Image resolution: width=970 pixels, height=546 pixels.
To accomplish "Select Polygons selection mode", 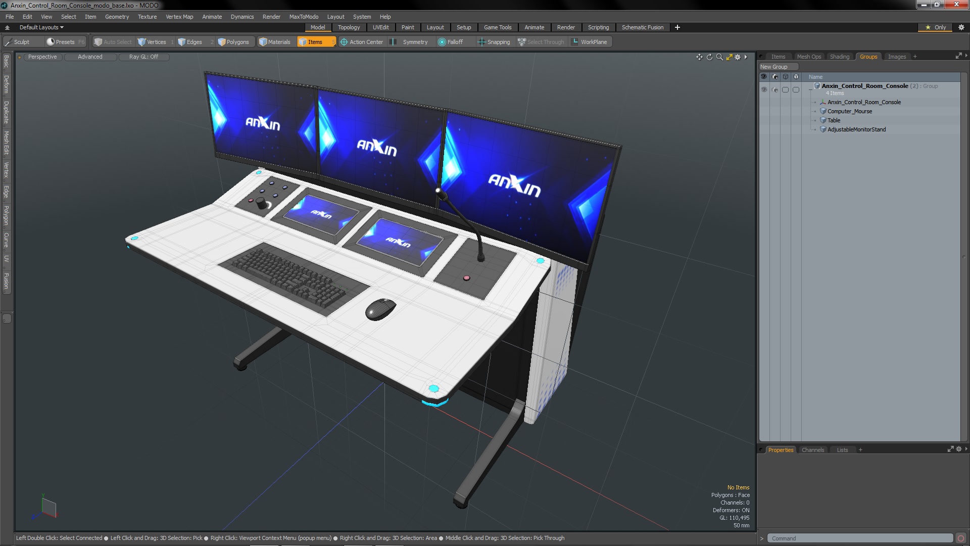I will coord(233,42).
